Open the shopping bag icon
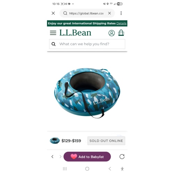 click(121, 33)
